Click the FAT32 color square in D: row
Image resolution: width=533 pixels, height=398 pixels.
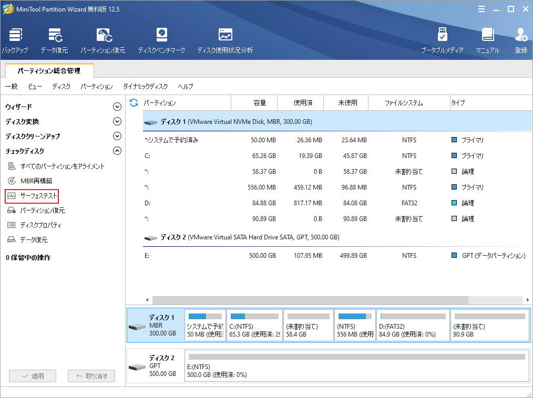[454, 203]
